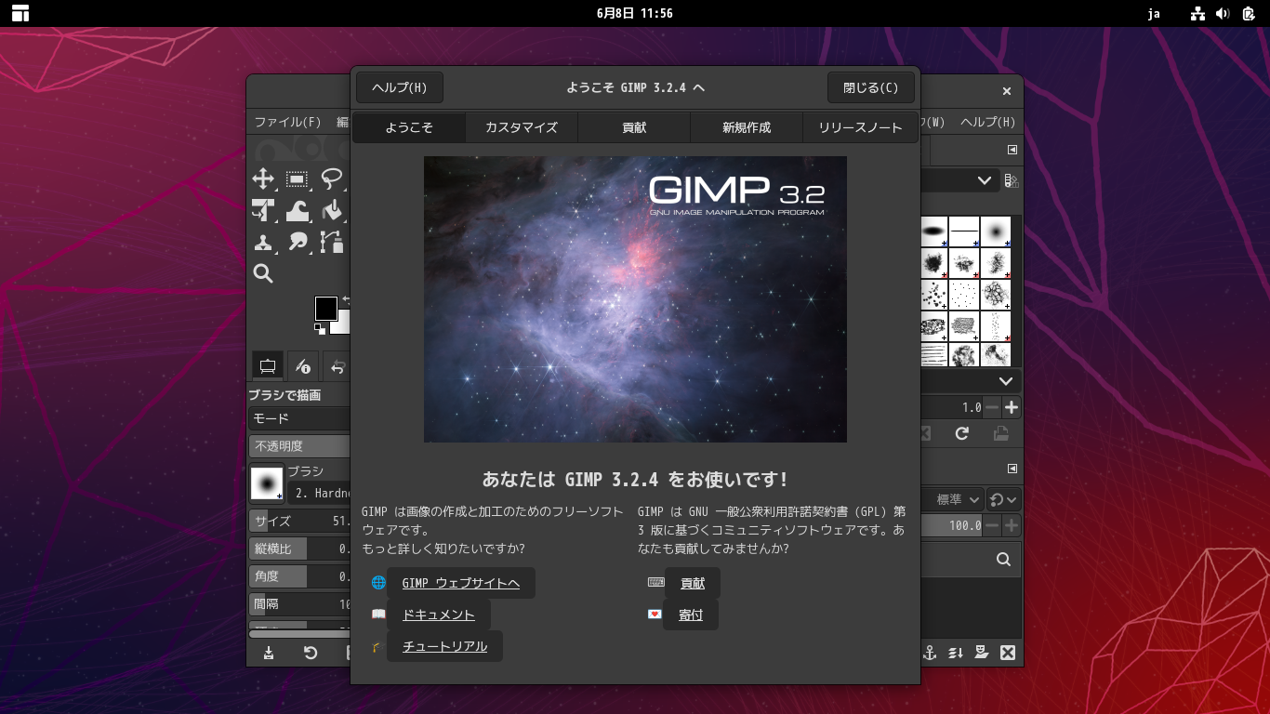Click the 貢献 link button
This screenshot has height=714, width=1270.
pos(693,583)
